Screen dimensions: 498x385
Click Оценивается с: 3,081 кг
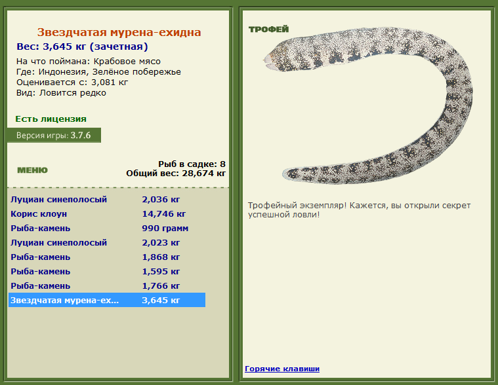click(x=72, y=82)
